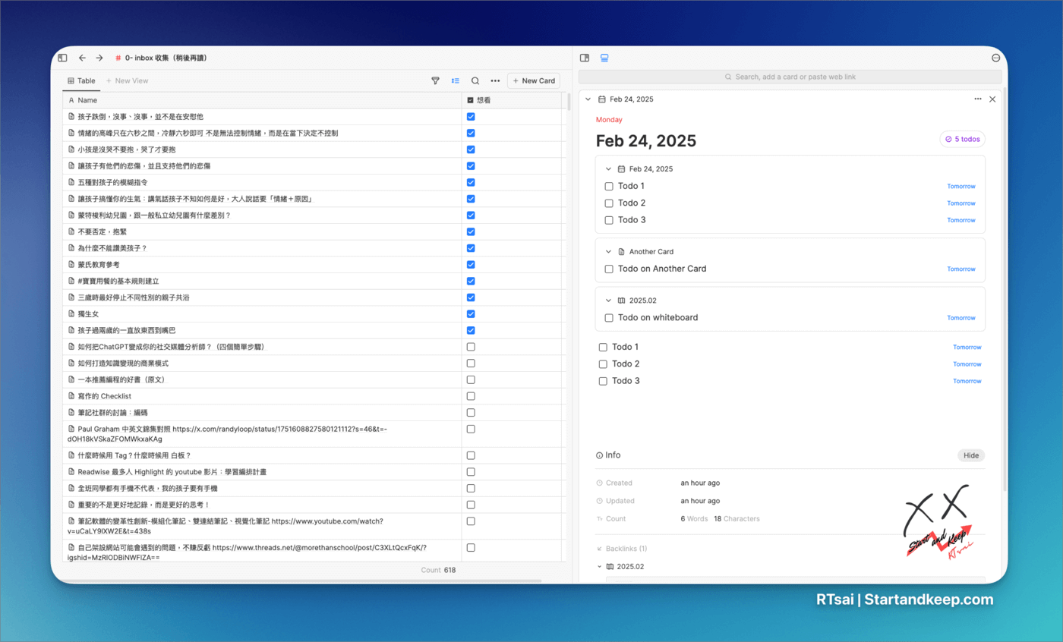The width and height of the screenshot is (1063, 642).
Task: Collapse the Backlinks (1) section
Action: tap(599, 548)
